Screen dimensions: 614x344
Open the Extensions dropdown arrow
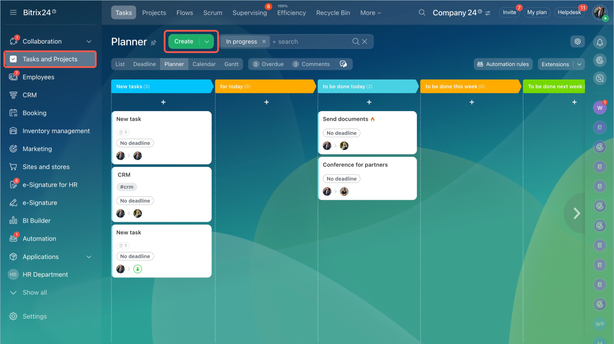pyautogui.click(x=579, y=64)
